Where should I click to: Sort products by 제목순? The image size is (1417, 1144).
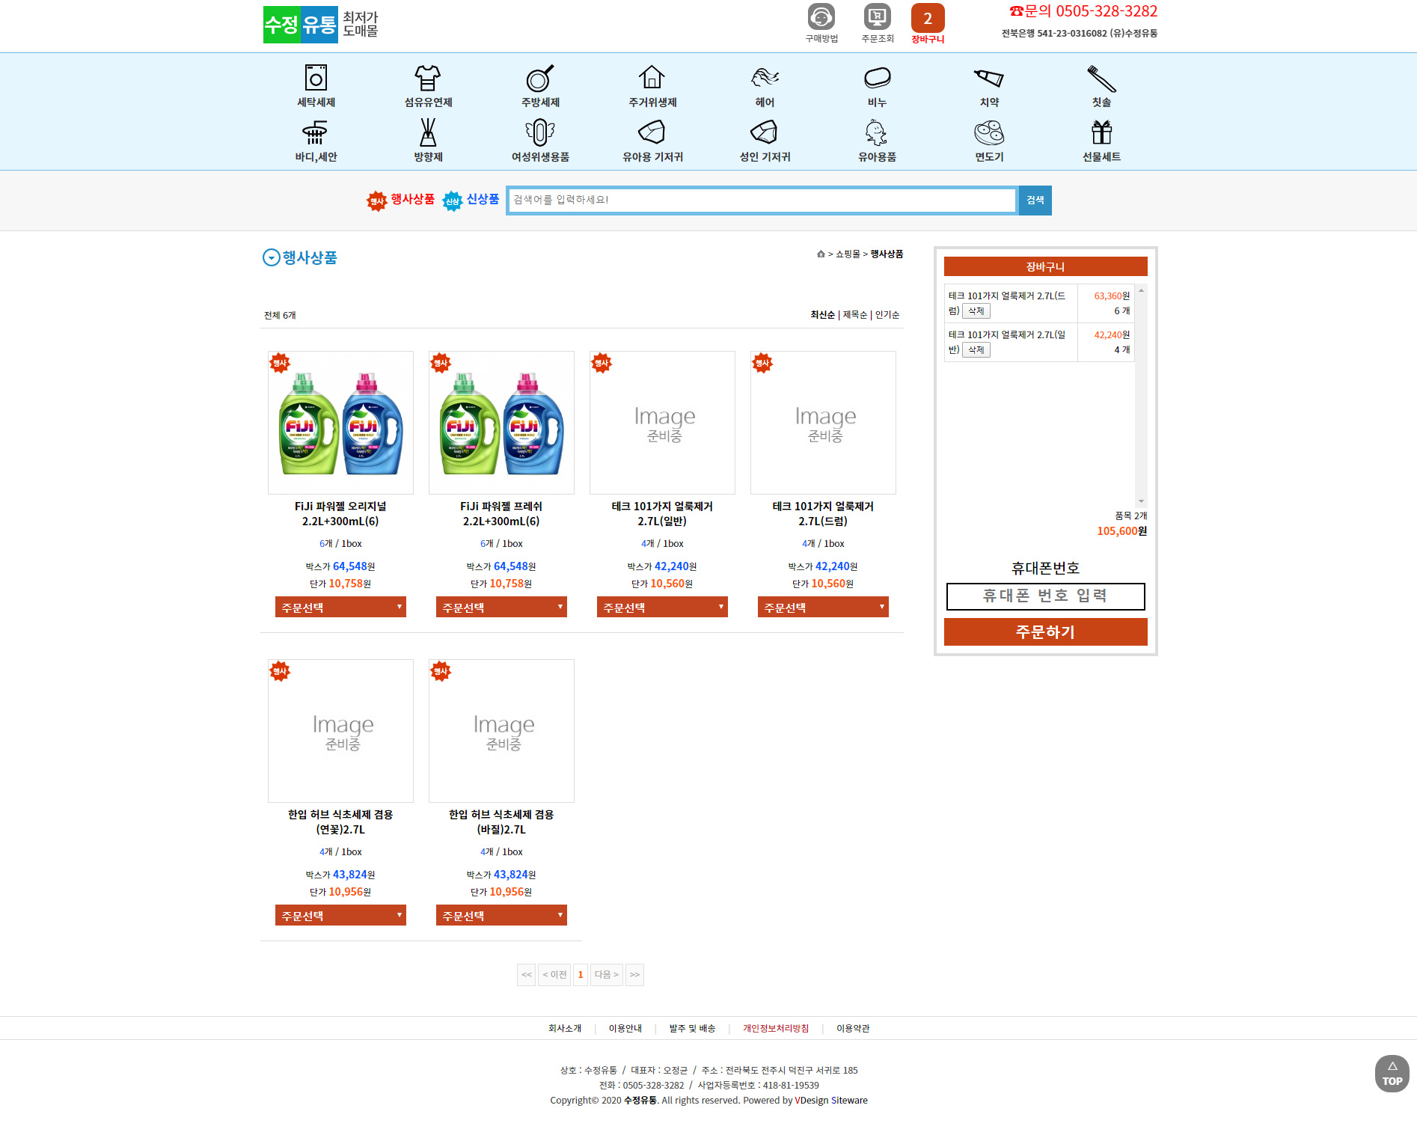click(x=854, y=315)
